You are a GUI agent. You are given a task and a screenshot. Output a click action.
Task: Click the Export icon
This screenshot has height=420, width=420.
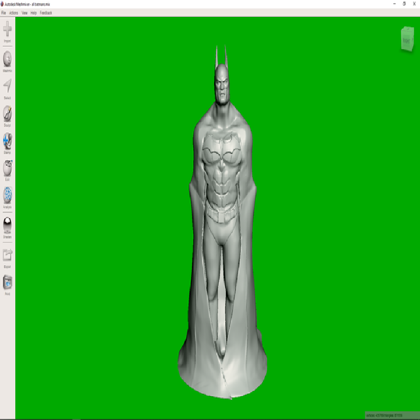click(x=7, y=256)
